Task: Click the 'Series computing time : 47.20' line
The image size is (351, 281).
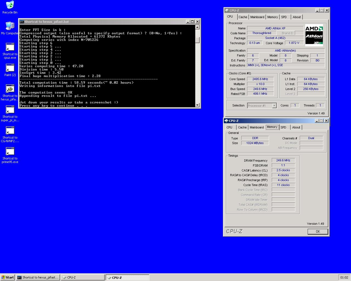Action: coord(52,66)
